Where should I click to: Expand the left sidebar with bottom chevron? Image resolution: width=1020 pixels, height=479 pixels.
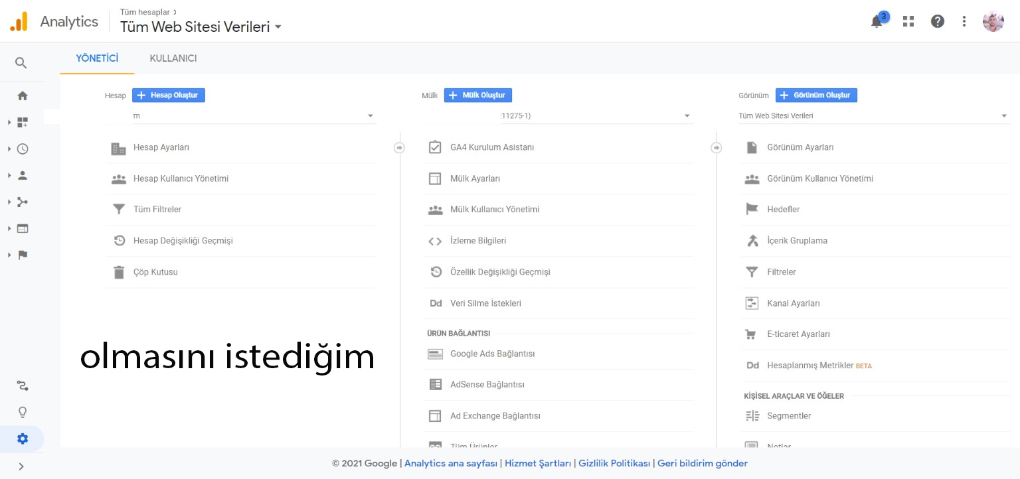(21, 466)
